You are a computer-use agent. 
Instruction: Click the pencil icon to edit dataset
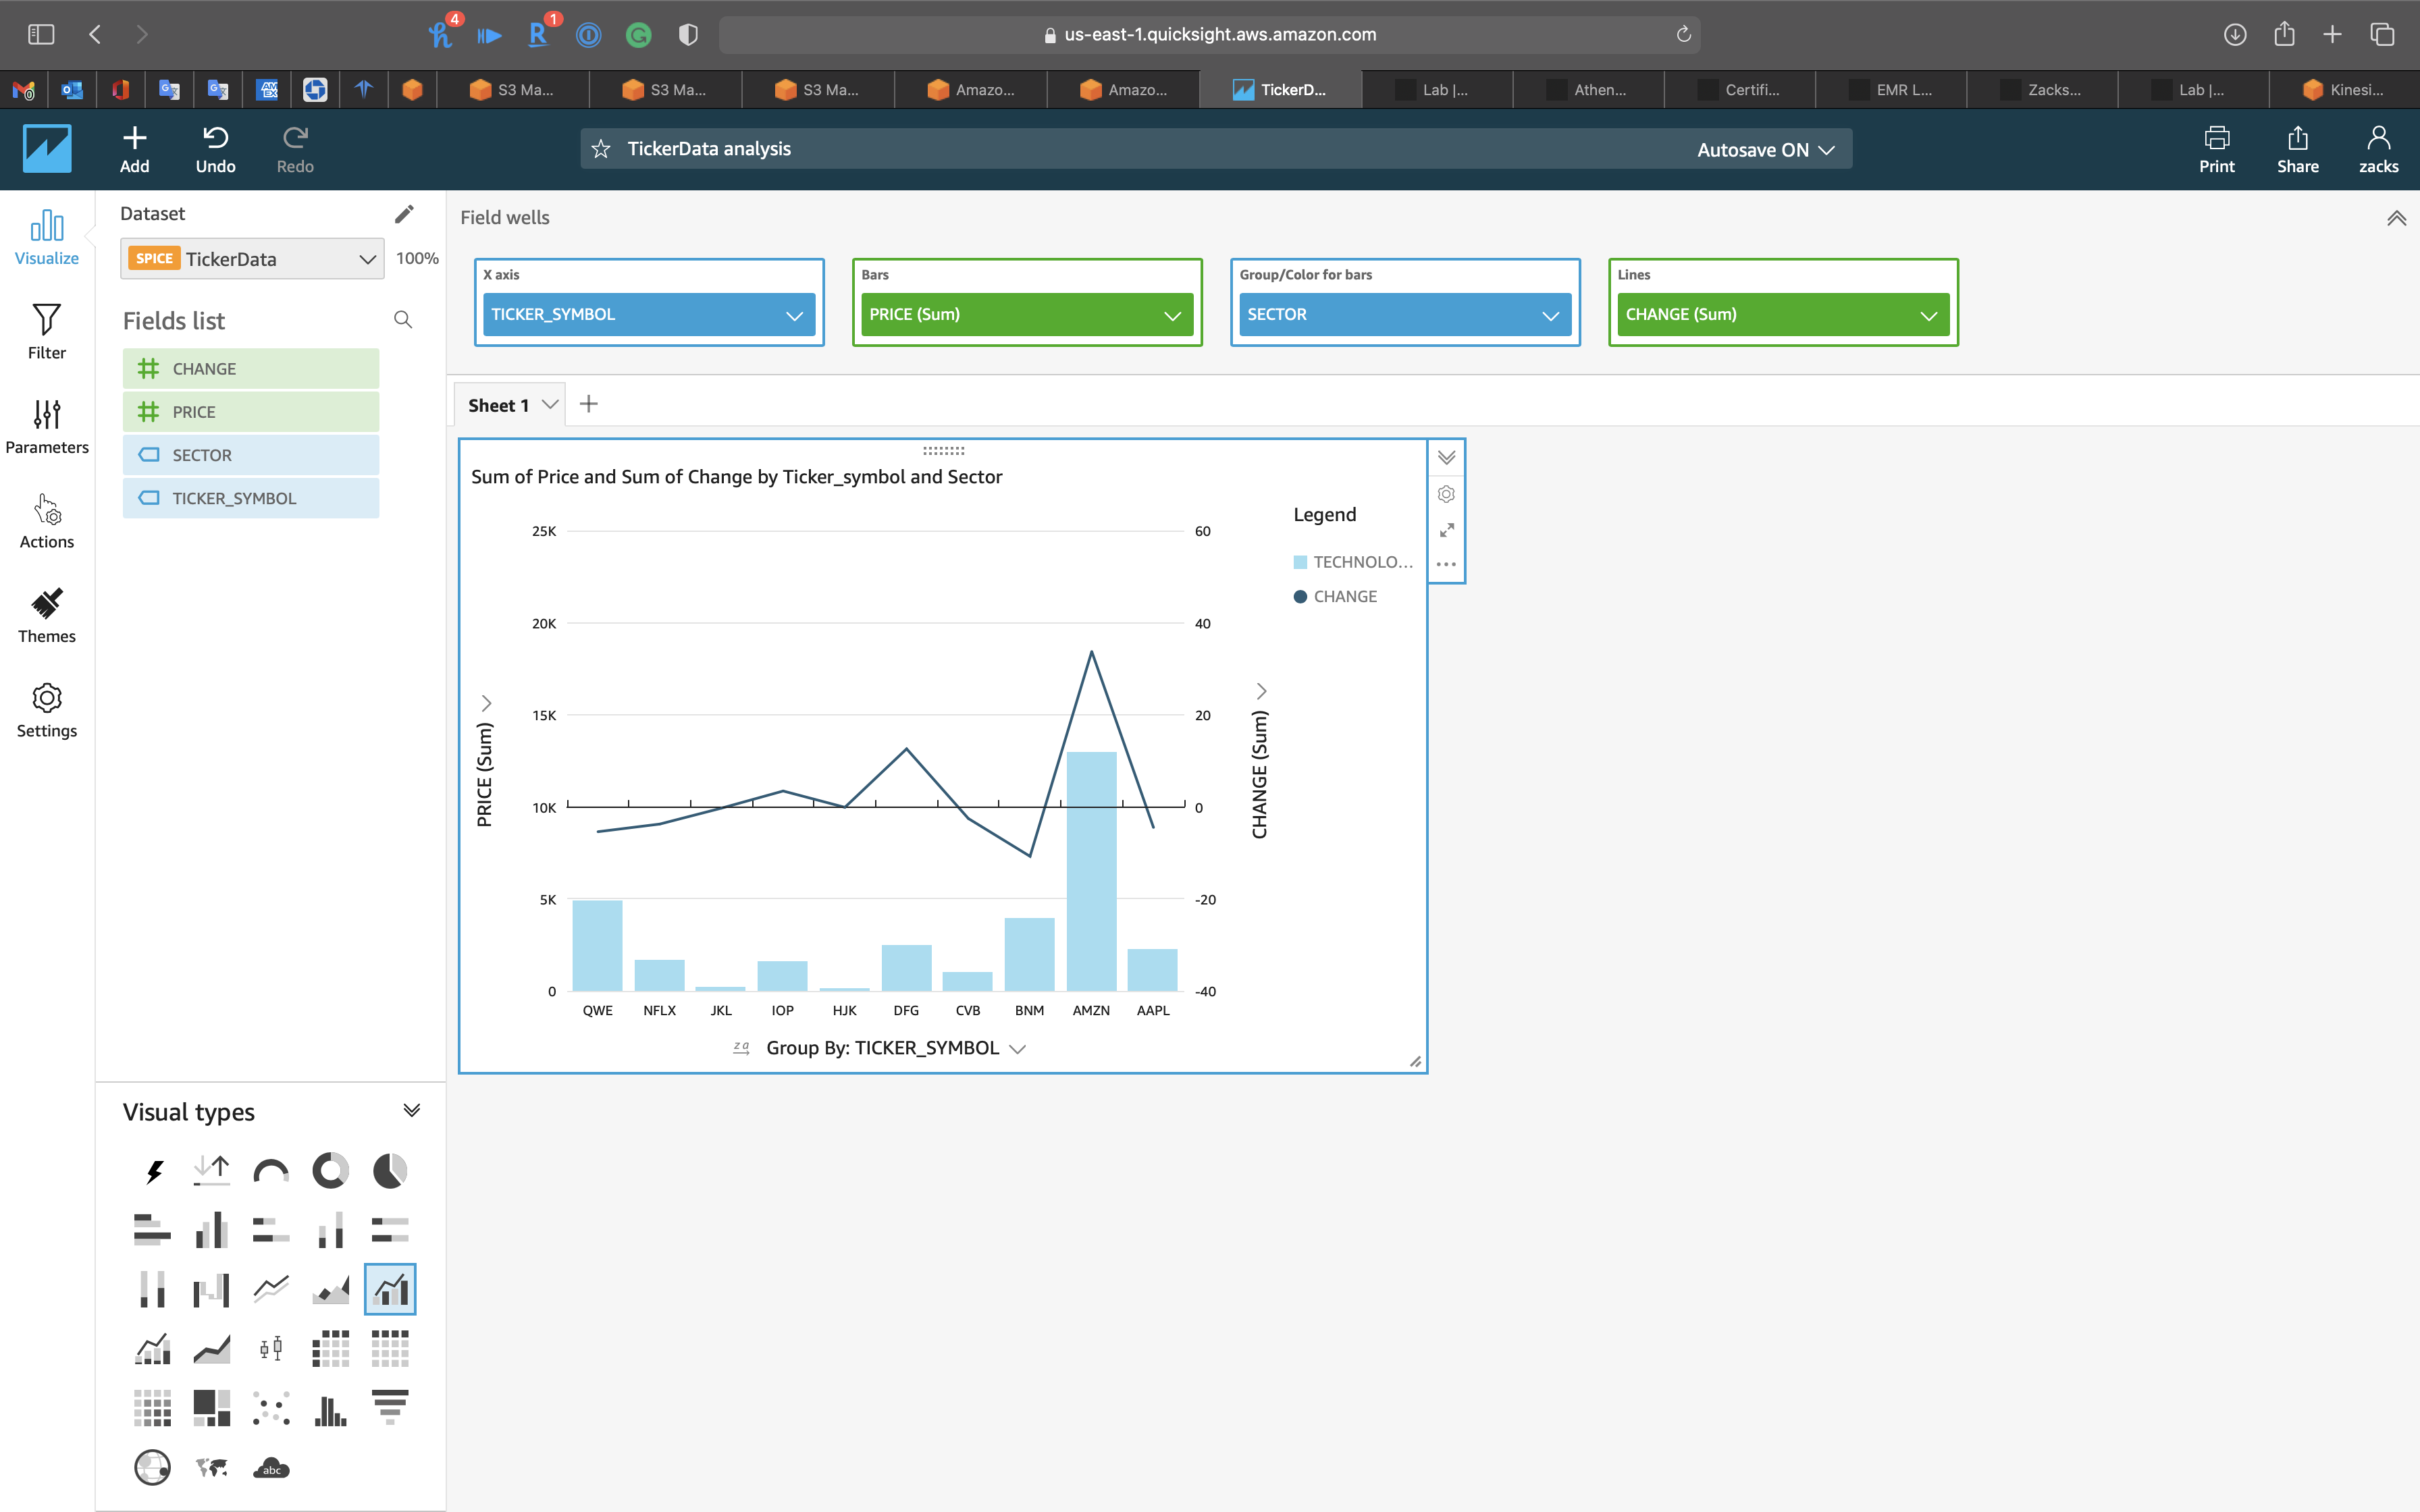pyautogui.click(x=404, y=214)
